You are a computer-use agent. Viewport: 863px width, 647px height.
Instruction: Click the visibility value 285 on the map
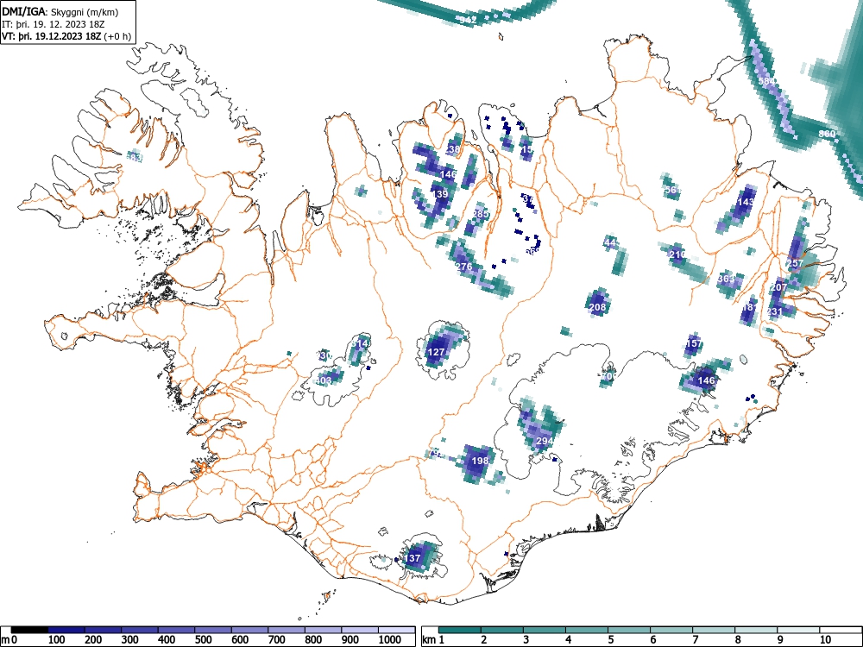tap(481, 213)
